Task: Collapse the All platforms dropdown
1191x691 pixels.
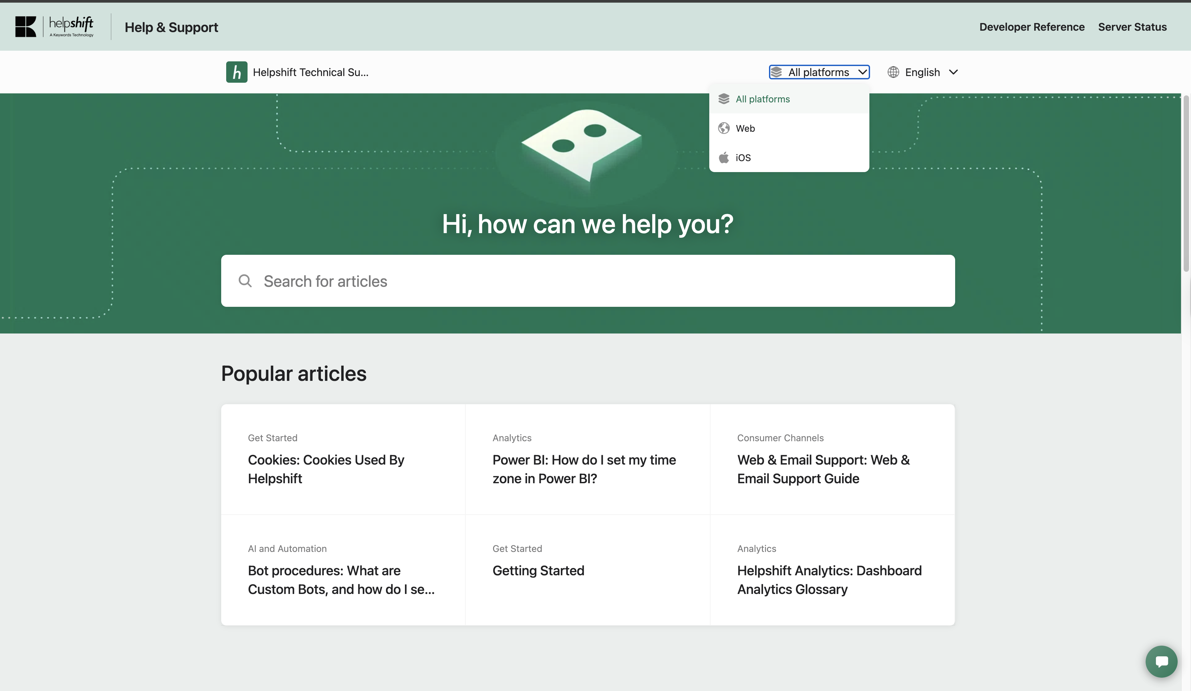Action: tap(819, 72)
